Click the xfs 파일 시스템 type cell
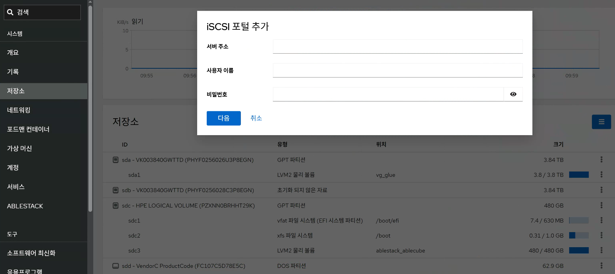 [295, 235]
